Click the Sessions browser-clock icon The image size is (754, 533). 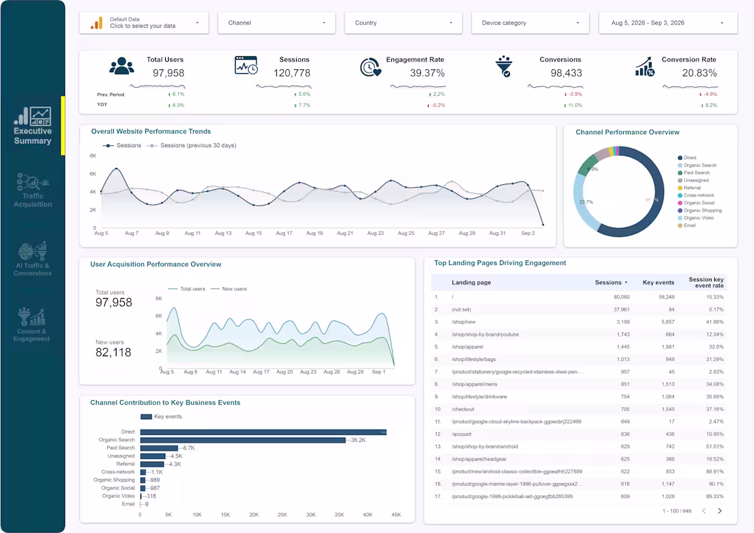(x=246, y=65)
